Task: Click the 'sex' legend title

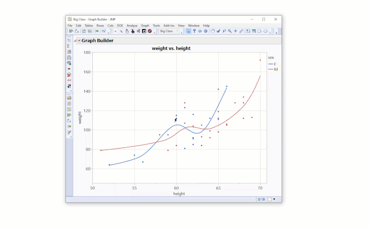Action: (x=271, y=58)
